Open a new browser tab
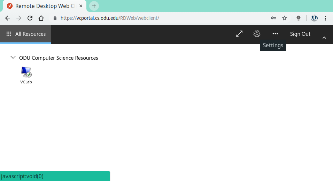 pos(94,6)
